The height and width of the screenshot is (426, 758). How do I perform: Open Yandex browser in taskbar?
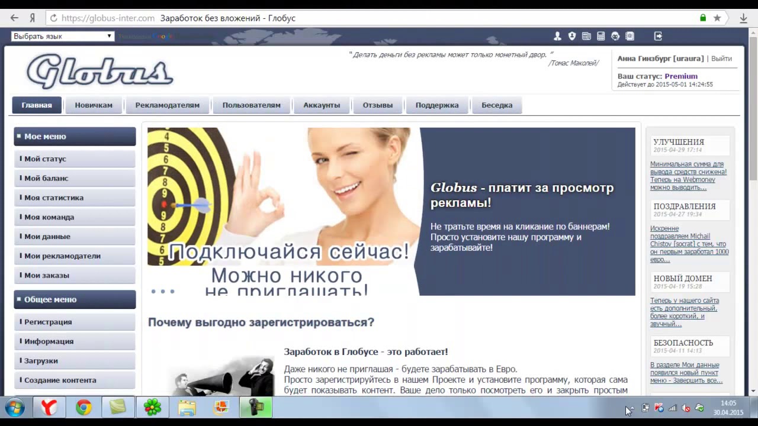pos(49,408)
